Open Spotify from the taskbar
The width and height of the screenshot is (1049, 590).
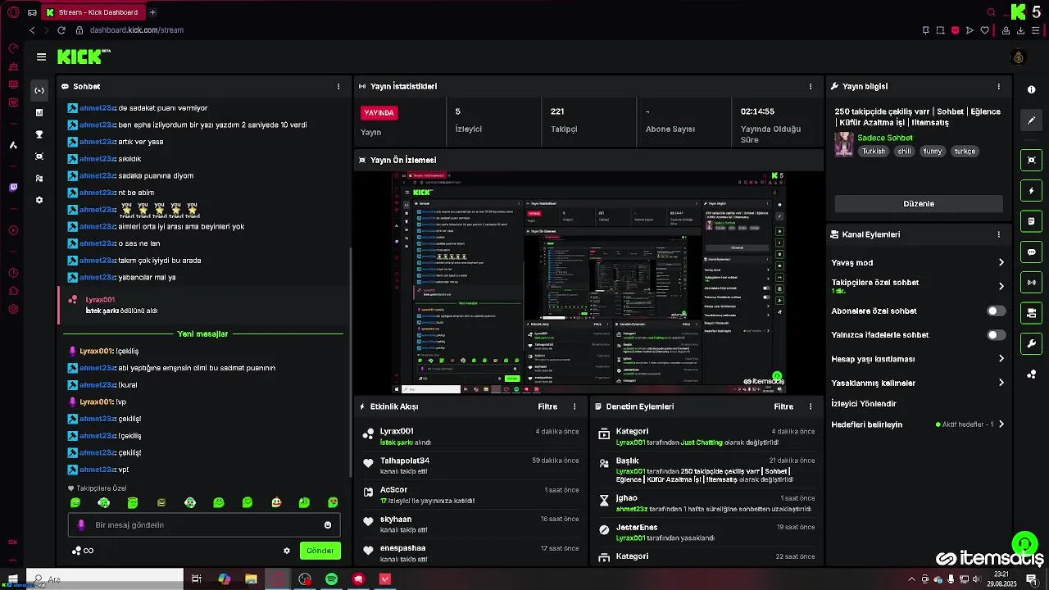[331, 579]
